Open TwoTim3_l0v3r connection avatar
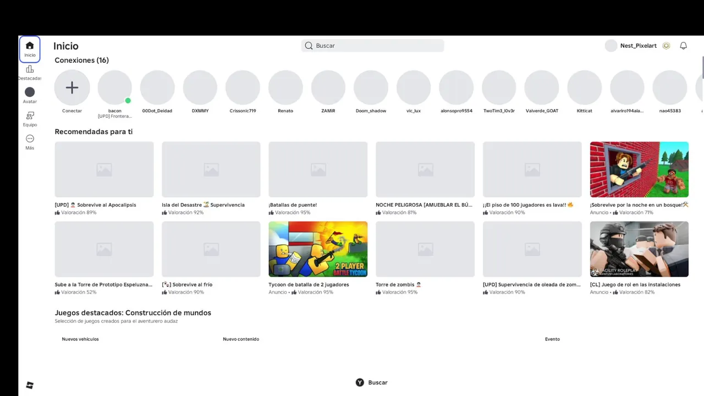The image size is (704, 396). [499, 87]
